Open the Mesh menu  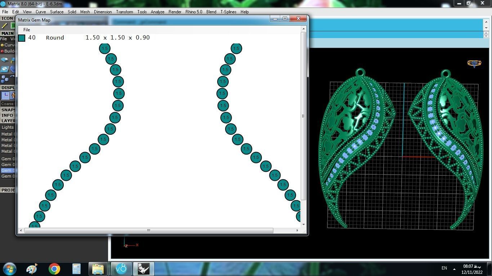[x=85, y=12]
